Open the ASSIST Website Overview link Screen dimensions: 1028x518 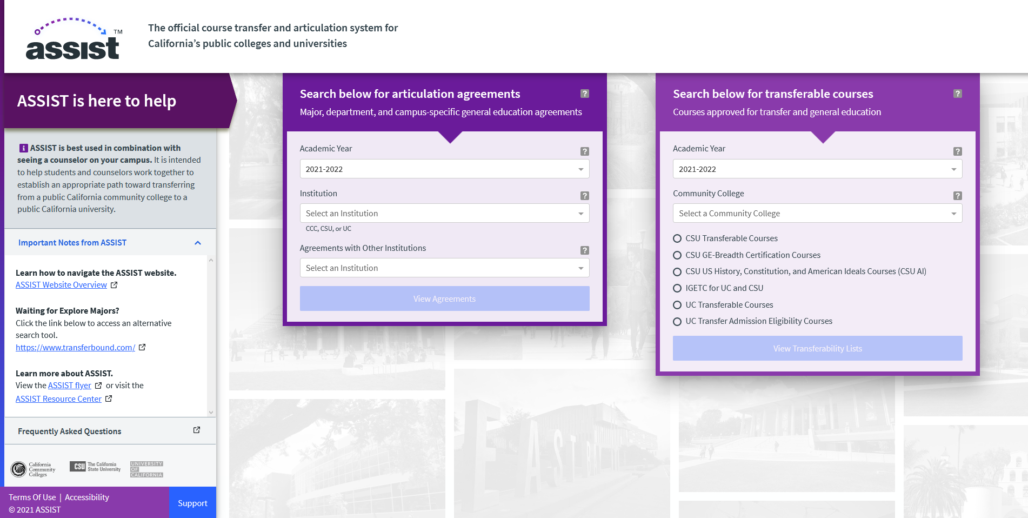pos(61,285)
